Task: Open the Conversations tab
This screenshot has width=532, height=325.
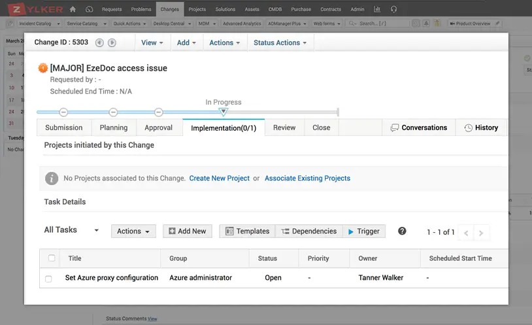Action: [x=419, y=128]
